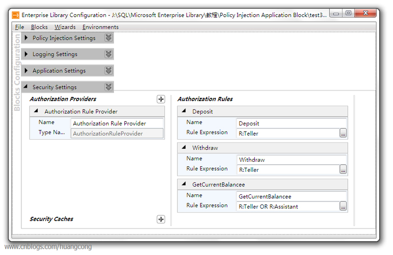This screenshot has width=393, height=255.
Task: Collapse the Authorization Rule Provider entry
Action: tap(36, 111)
